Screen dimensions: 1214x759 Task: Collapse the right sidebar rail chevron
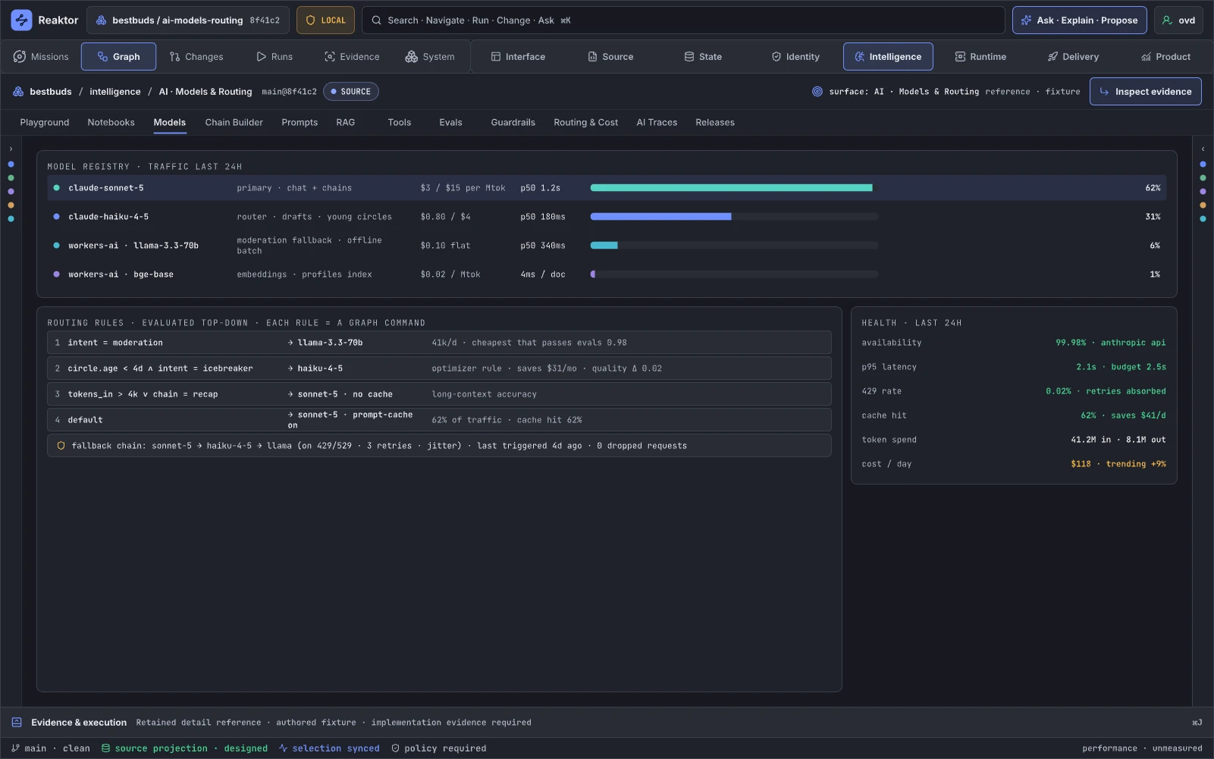tap(1203, 149)
